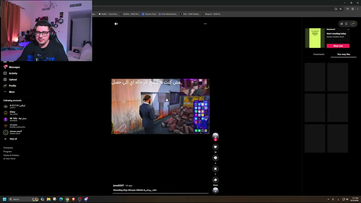Expand the More menu in sidebar
Screen dimensions: 361x203
coord(9,92)
